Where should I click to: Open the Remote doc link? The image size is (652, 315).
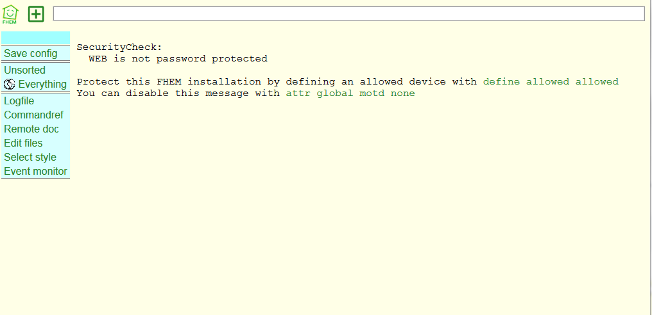click(31, 129)
